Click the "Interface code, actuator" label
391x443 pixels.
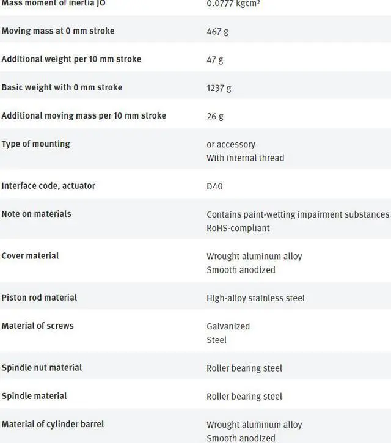click(48, 185)
